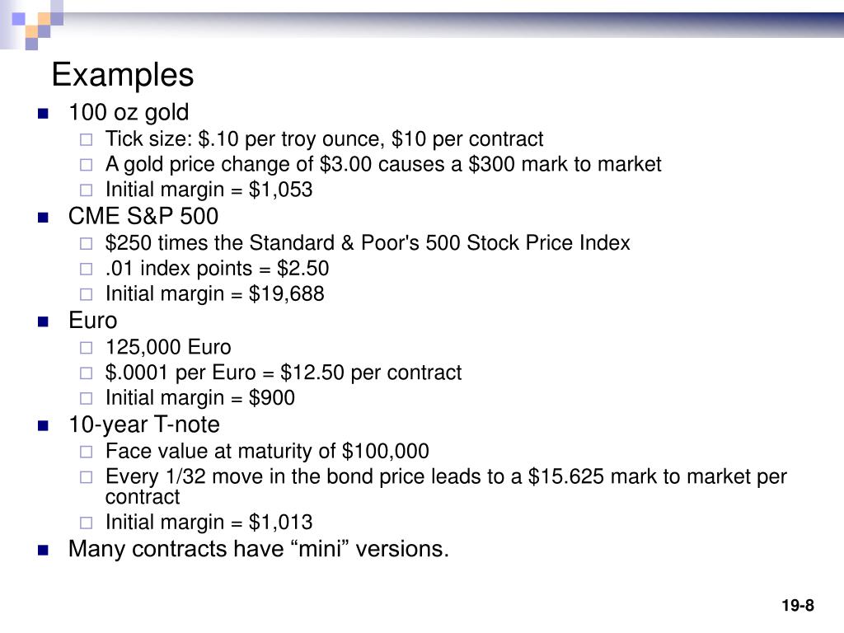Click the square bullet next to 125,000 Euro
This screenshot has height=633, width=844.
(x=86, y=348)
